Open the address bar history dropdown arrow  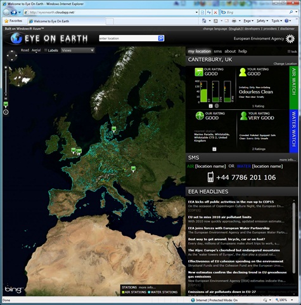click(x=196, y=12)
